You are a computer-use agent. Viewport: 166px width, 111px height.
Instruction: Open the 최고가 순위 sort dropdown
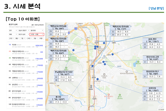point(24,34)
